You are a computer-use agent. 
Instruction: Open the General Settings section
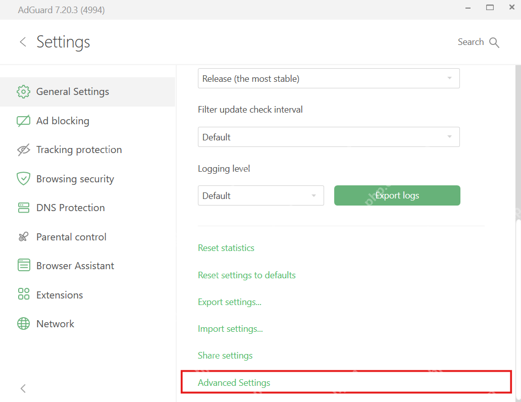coord(87,92)
